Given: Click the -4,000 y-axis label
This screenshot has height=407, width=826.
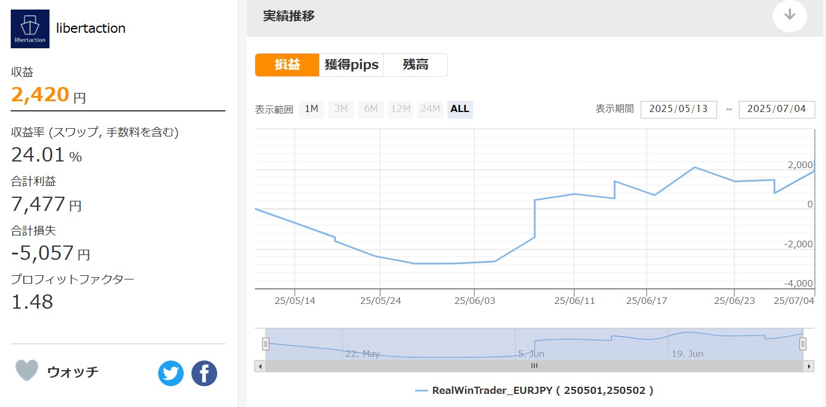Looking at the screenshot, I should 800,284.
